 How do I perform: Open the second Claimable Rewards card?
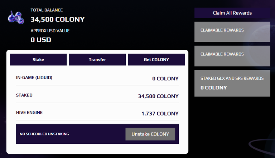(232, 56)
